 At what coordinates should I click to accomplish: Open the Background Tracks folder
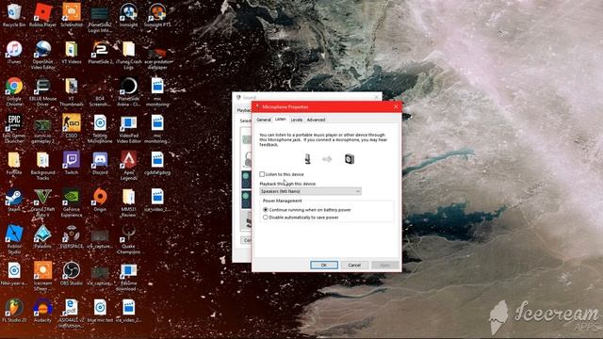[x=42, y=166]
